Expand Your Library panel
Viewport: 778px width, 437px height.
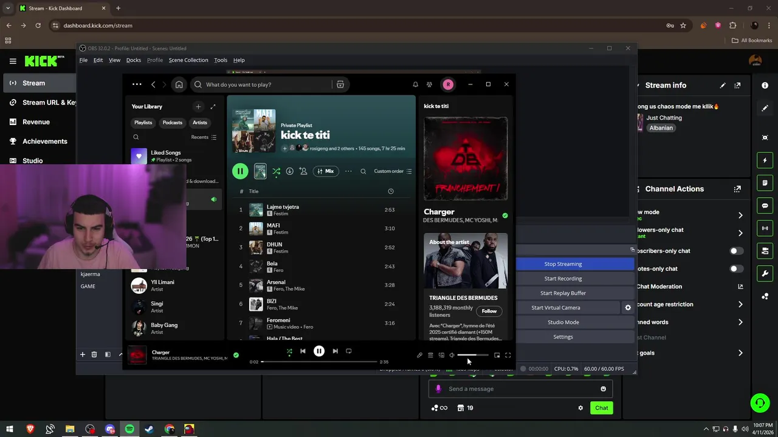pyautogui.click(x=213, y=106)
